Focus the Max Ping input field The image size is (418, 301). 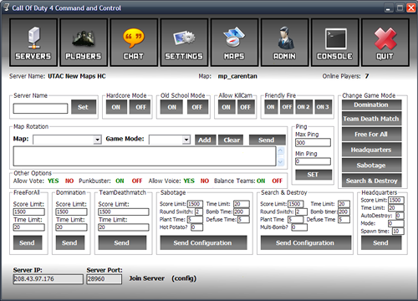coord(313,142)
